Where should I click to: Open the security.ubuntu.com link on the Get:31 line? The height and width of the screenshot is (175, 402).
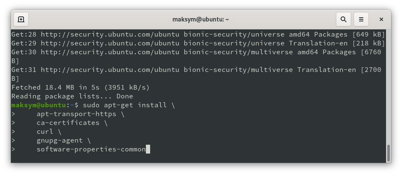tap(110, 70)
